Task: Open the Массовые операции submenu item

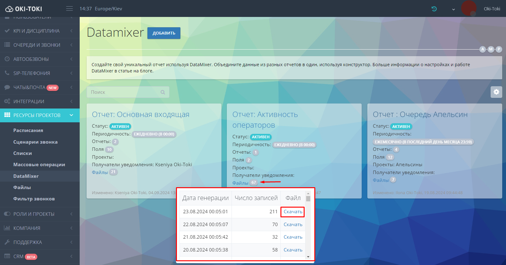Action: 40,165
